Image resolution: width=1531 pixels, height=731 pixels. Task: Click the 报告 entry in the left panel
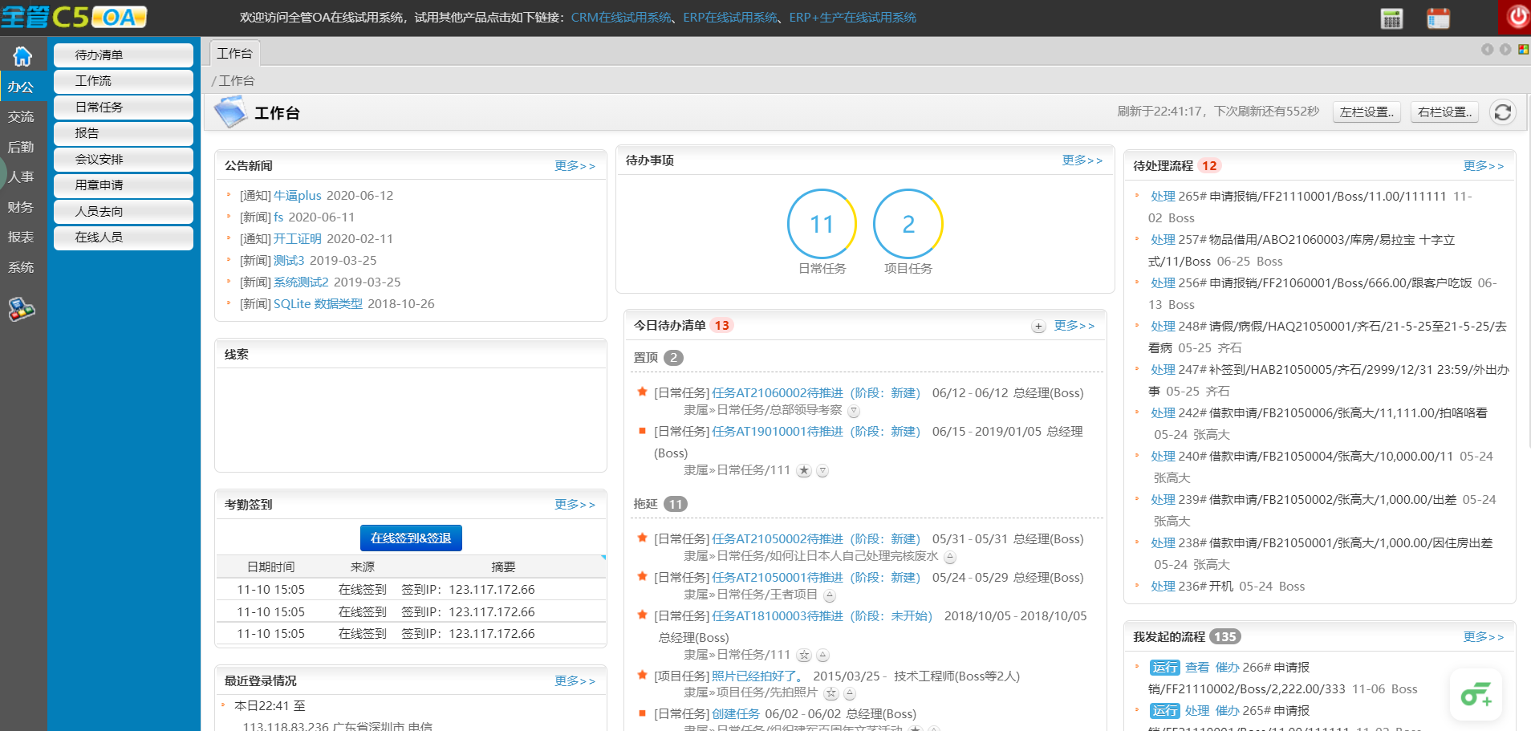[x=123, y=133]
